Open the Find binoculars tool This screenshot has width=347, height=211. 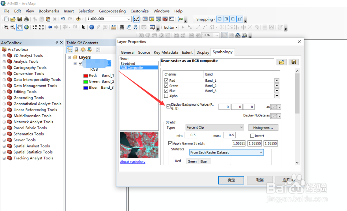click(x=122, y=27)
